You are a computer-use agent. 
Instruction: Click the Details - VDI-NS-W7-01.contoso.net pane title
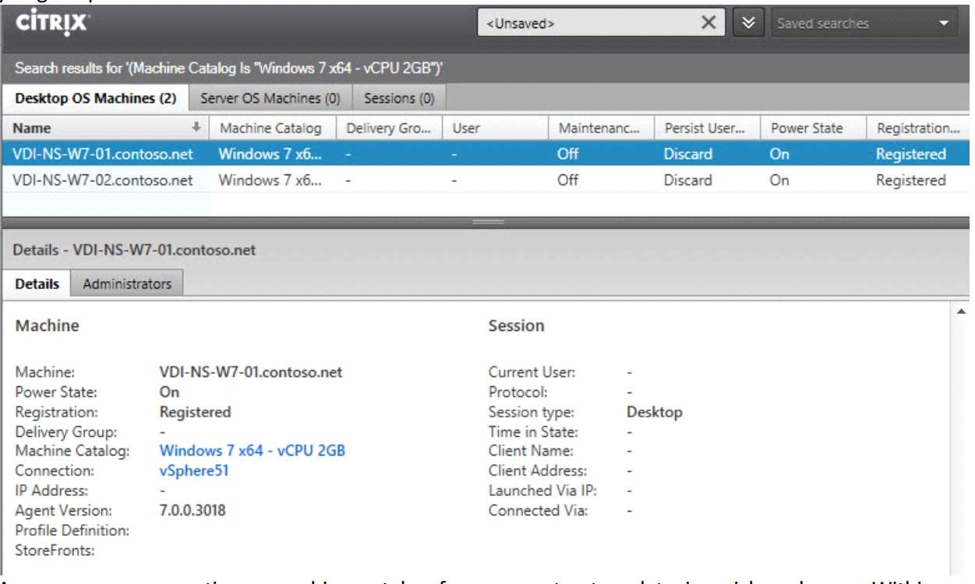(134, 250)
